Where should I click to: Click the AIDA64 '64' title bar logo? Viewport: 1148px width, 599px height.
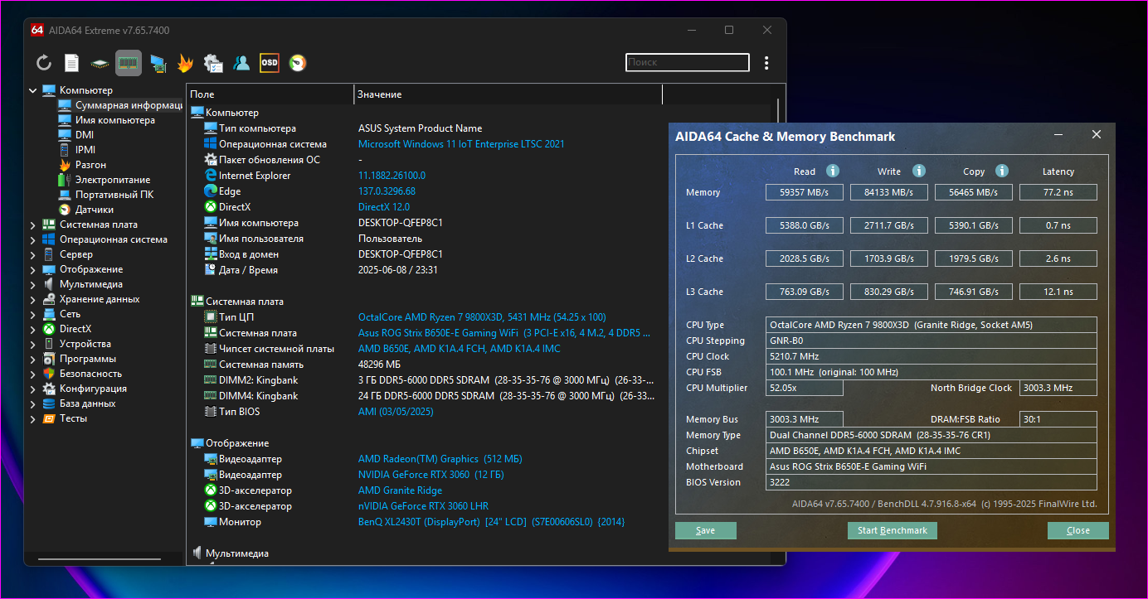(37, 30)
